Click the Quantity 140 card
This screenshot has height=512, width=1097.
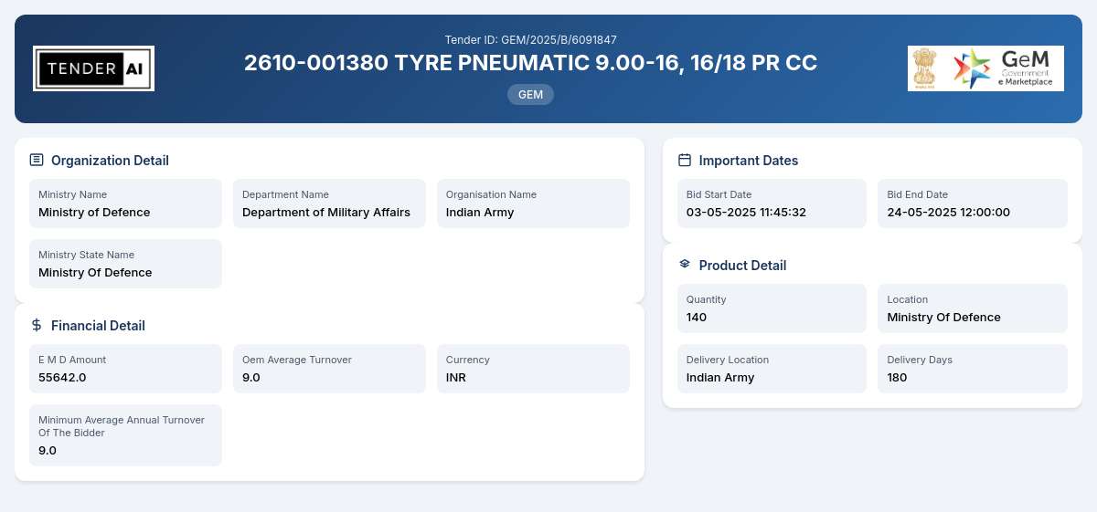[x=772, y=308]
